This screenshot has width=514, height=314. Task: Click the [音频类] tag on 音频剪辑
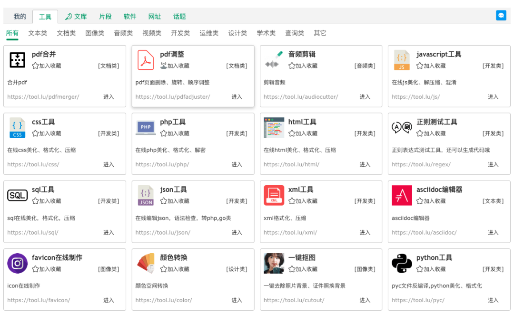[x=365, y=66]
